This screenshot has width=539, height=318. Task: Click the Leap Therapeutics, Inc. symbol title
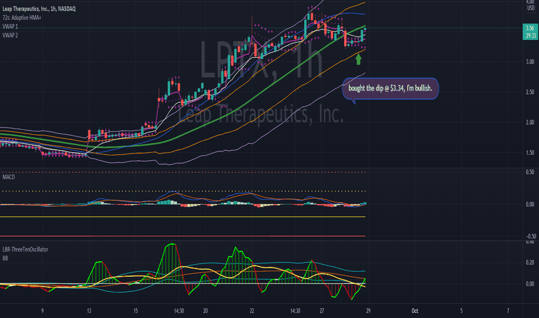[x=39, y=9]
